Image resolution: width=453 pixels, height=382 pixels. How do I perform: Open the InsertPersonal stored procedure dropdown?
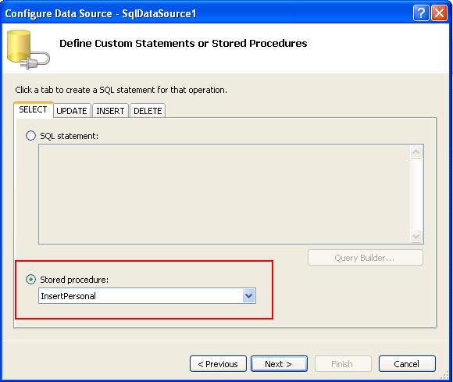point(248,296)
